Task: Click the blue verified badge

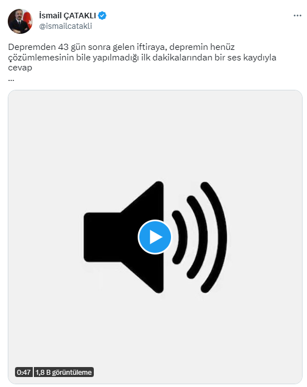Action: (x=102, y=16)
